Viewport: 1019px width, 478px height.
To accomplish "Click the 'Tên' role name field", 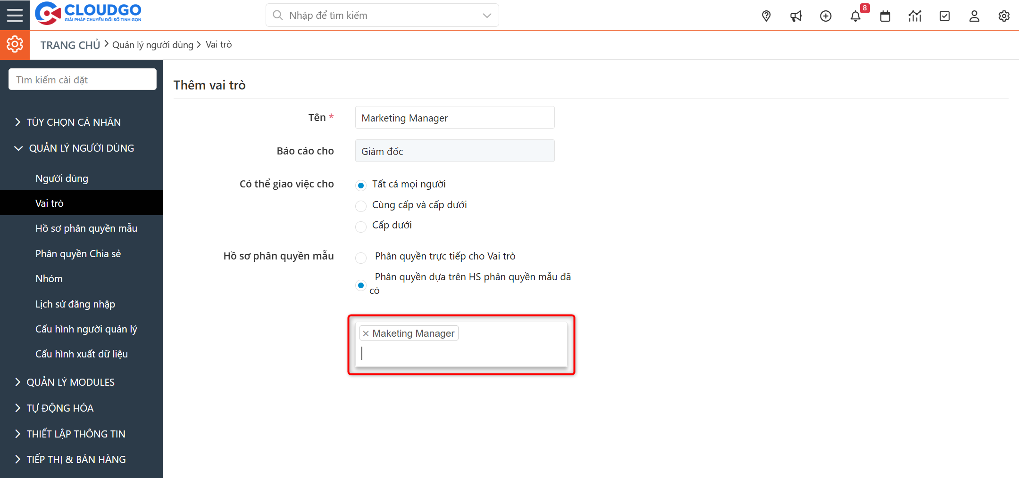I will pyautogui.click(x=454, y=118).
